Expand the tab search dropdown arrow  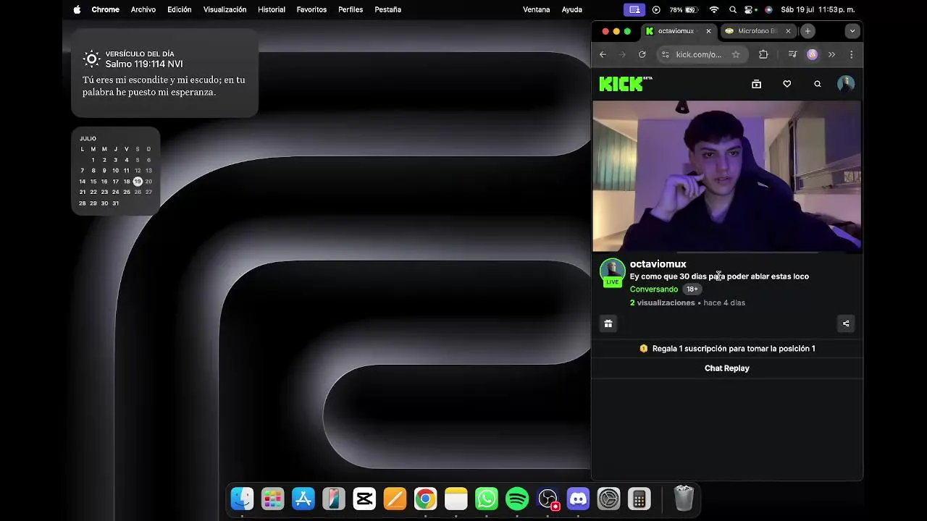coord(852,31)
